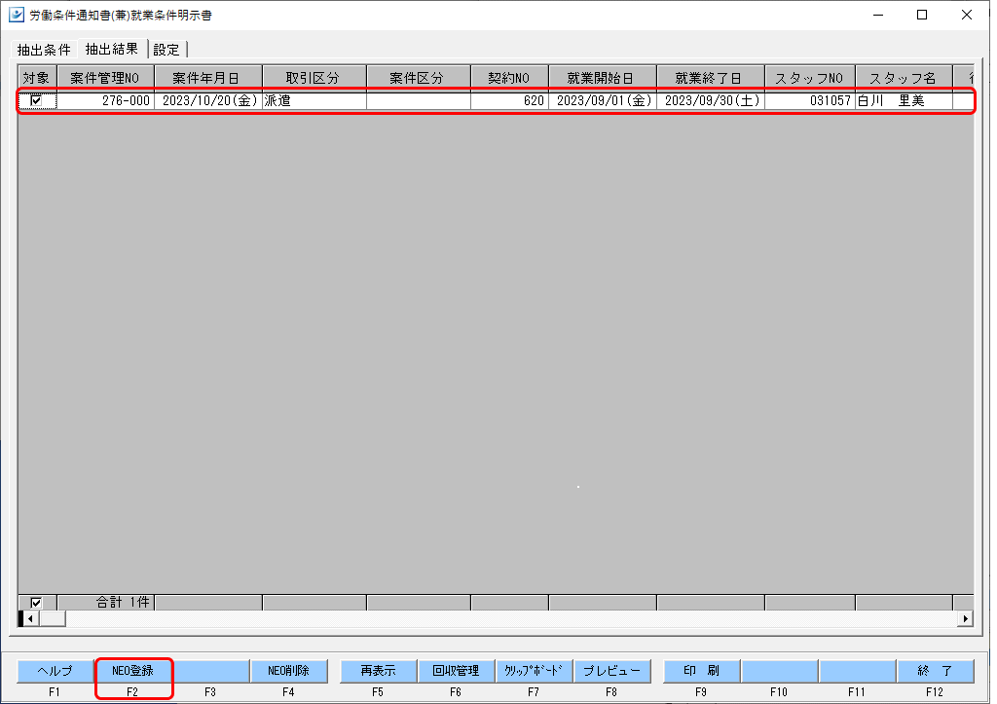This screenshot has width=997, height=704.
Task: Open the プレビュー print preview
Action: coord(611,671)
